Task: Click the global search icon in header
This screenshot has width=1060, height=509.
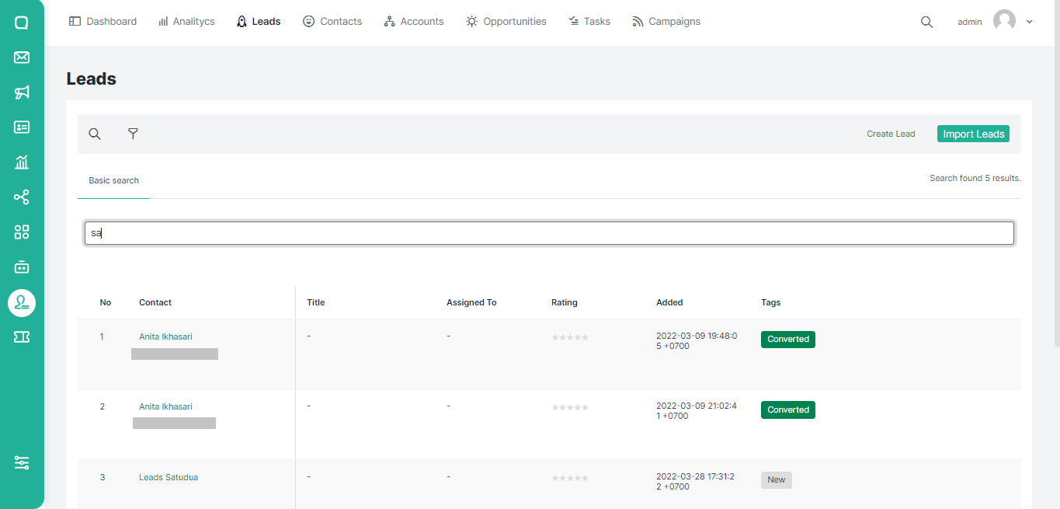Action: (x=926, y=22)
